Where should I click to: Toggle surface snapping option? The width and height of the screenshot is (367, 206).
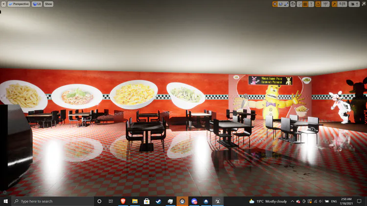coord(299,4)
